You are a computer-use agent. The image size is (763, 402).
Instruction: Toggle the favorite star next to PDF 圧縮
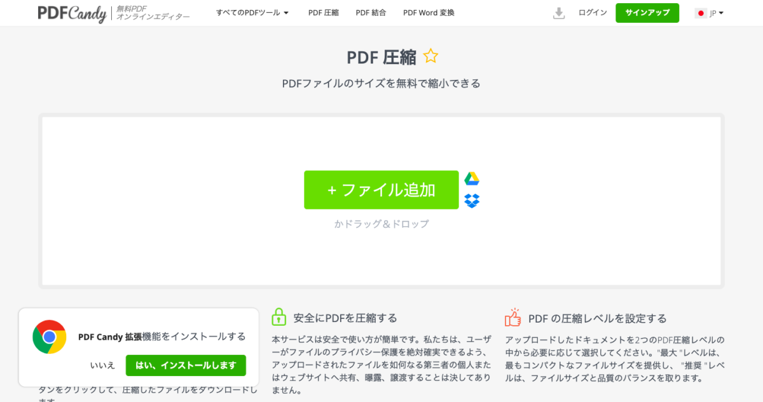430,57
